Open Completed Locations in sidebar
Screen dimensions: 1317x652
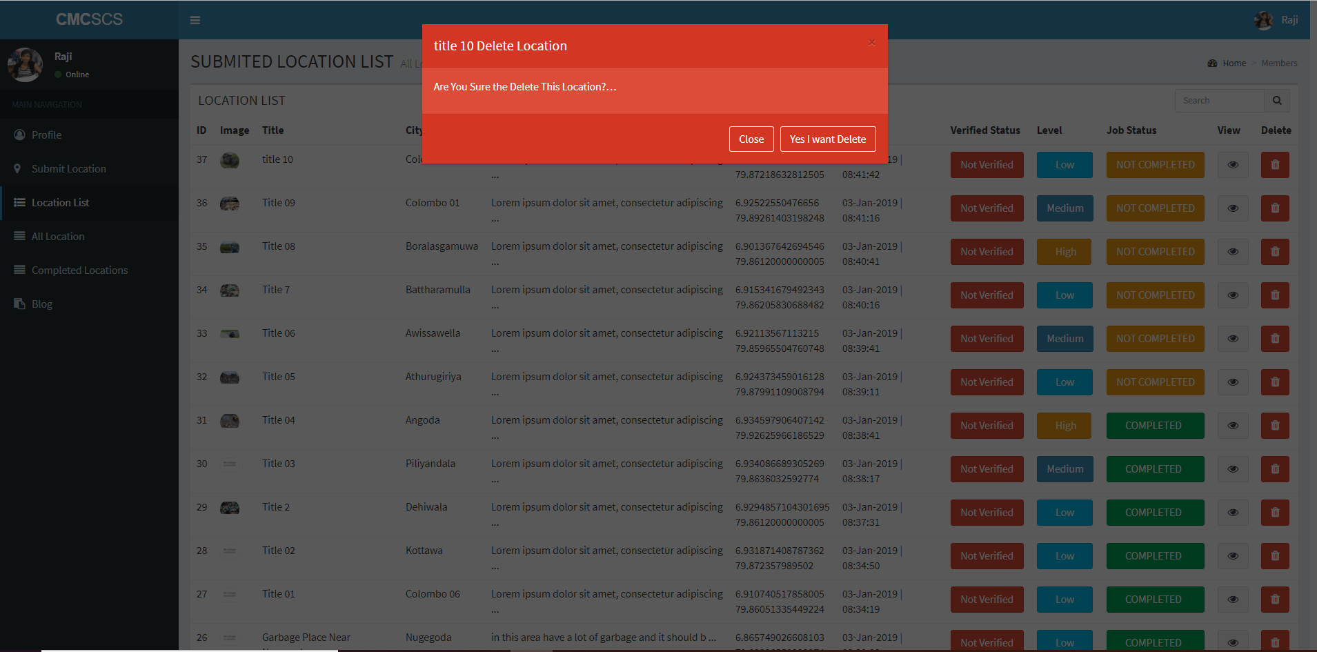89,270
